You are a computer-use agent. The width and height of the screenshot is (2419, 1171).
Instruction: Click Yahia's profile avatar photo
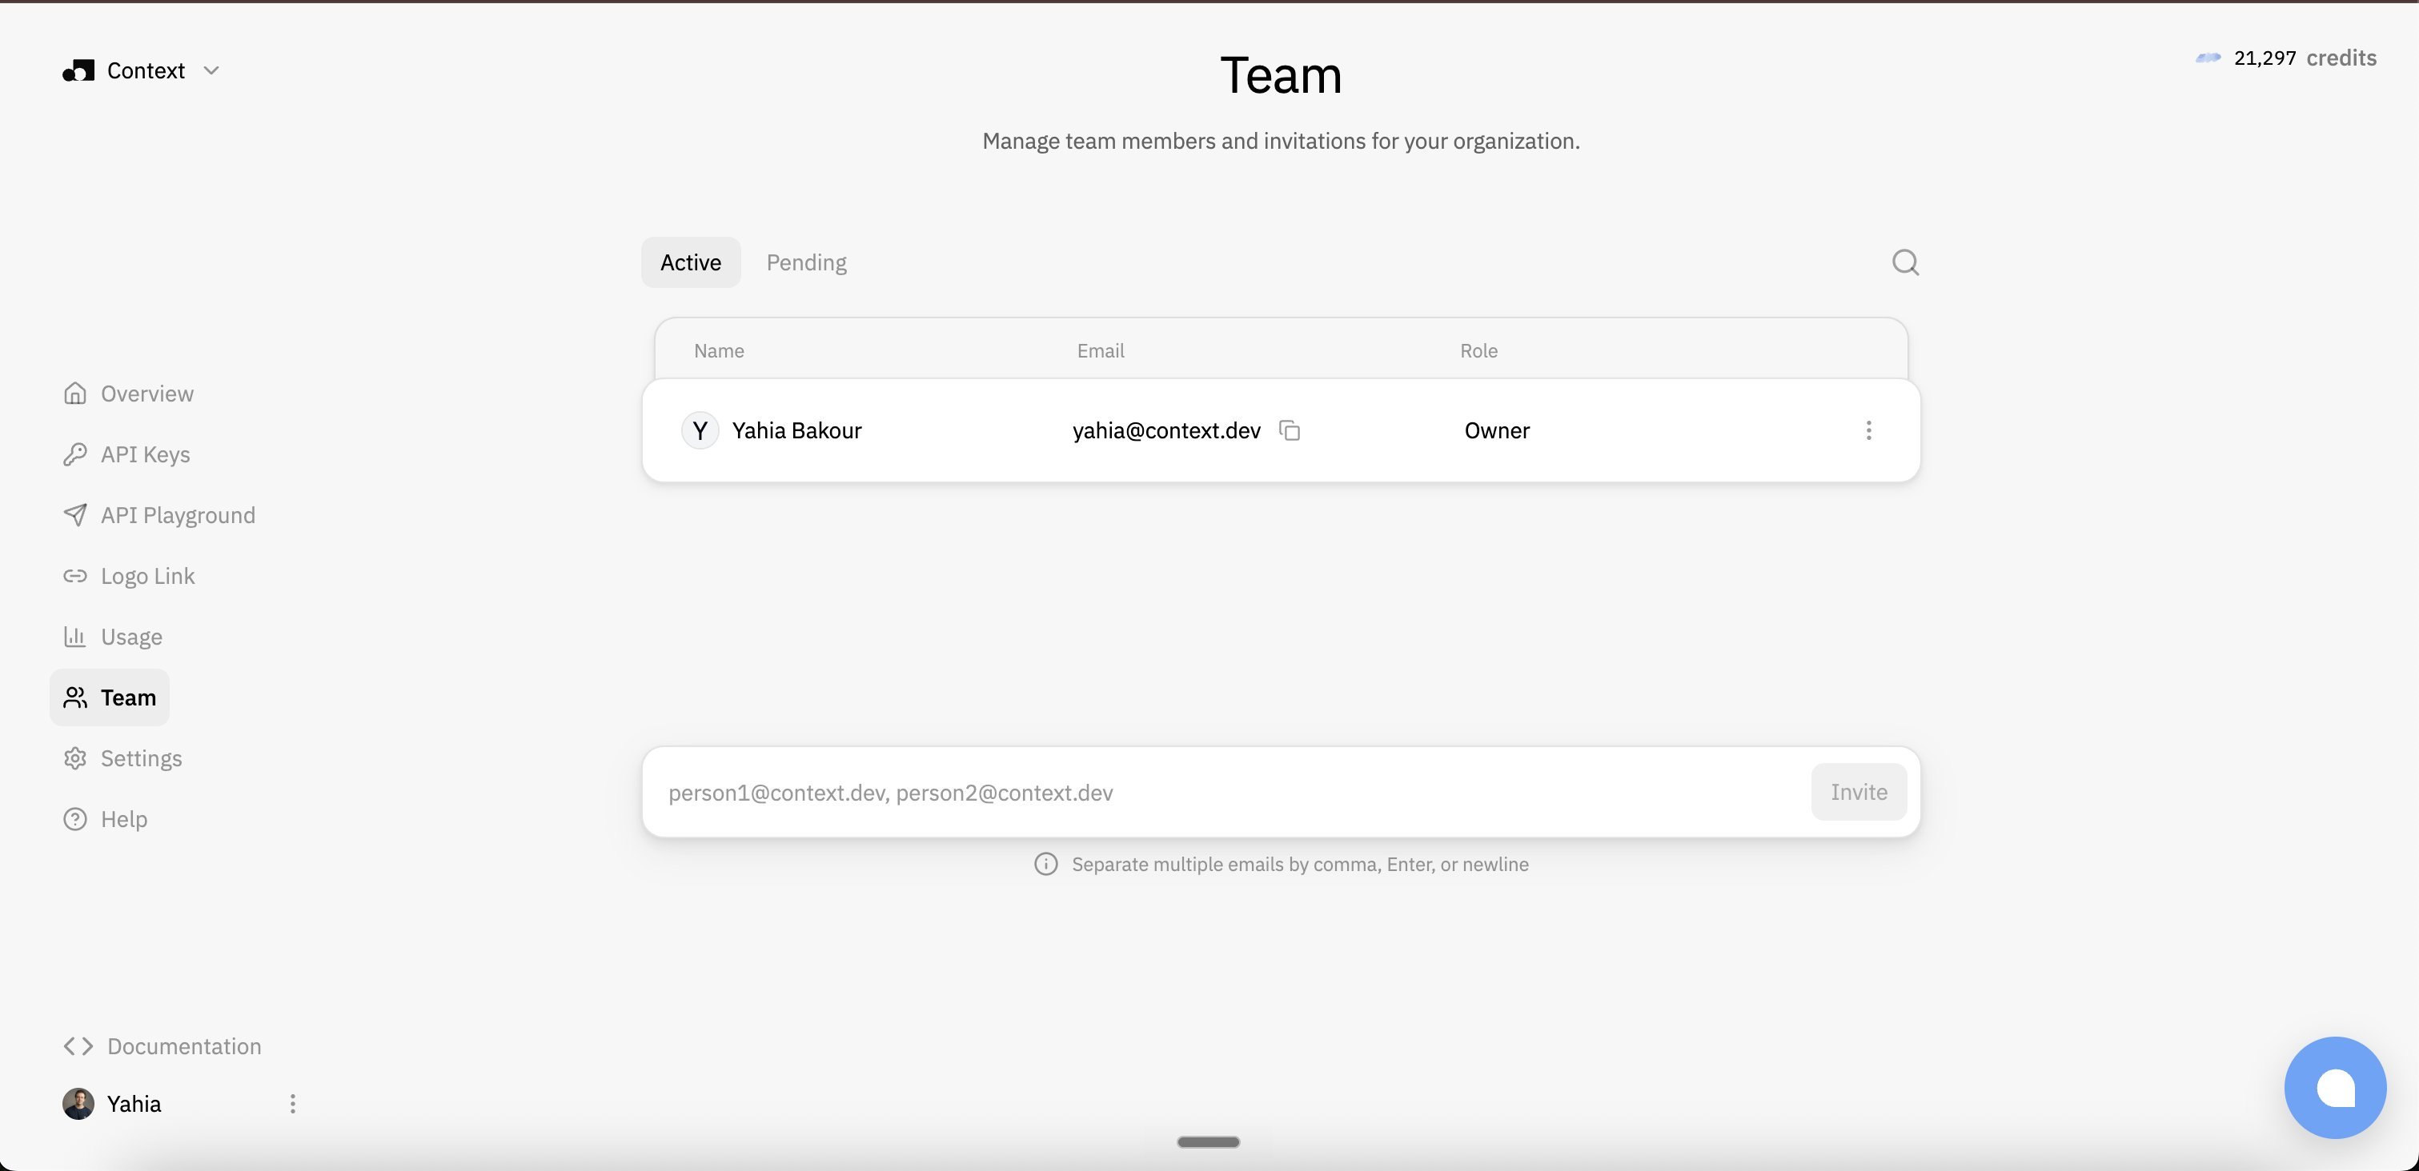tap(79, 1105)
